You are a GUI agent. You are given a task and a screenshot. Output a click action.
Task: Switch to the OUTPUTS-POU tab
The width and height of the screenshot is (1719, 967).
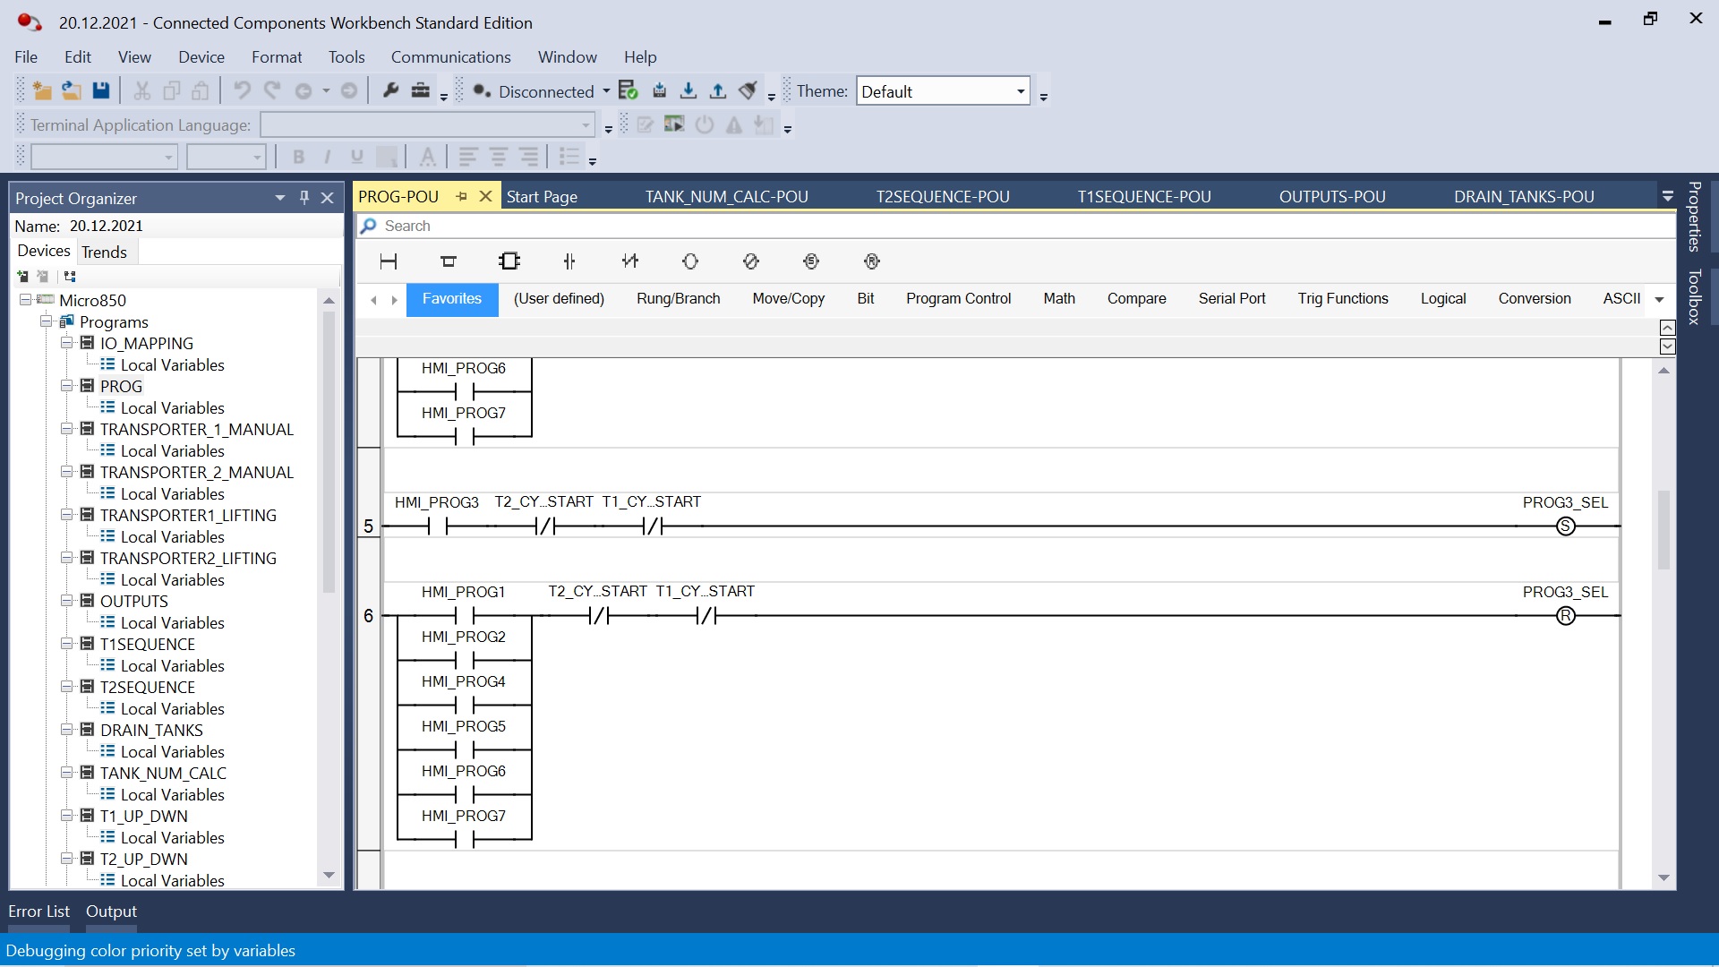click(1331, 197)
